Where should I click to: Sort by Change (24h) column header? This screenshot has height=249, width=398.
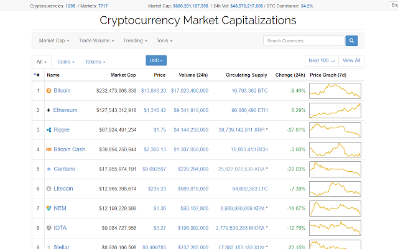[x=290, y=75]
